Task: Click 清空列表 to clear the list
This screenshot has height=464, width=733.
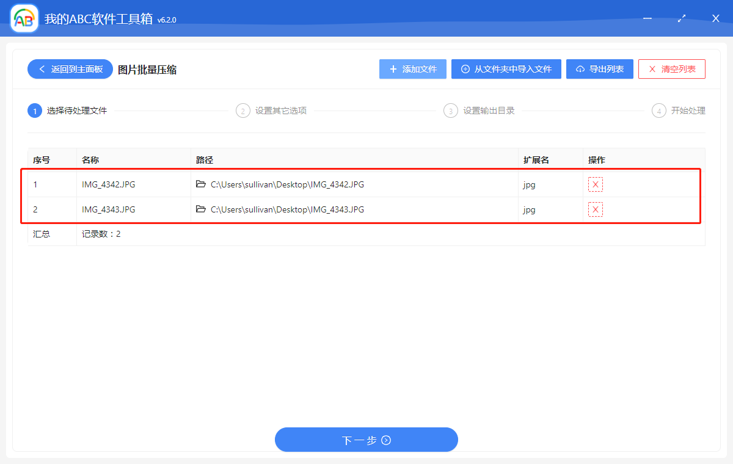Action: (672, 68)
